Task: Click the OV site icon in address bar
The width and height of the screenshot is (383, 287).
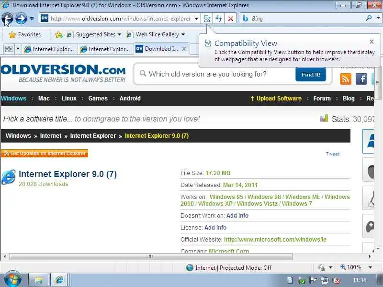Action: (45, 18)
